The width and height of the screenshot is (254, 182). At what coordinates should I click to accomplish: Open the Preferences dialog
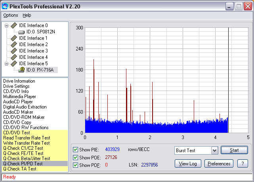219,164
